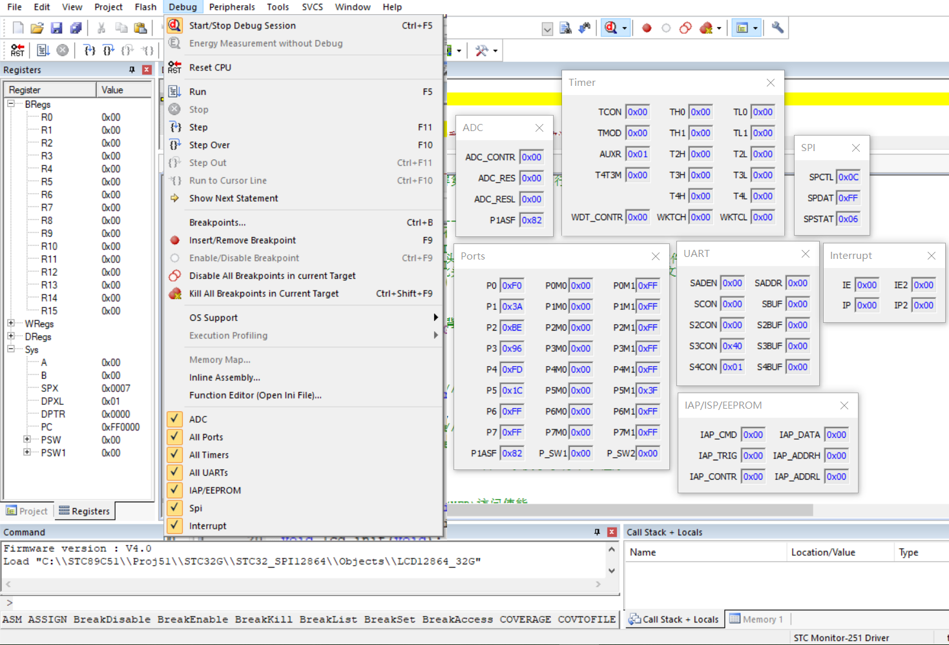The width and height of the screenshot is (949, 645).
Task: Choose Step Over from Debug menu
Action: point(303,145)
